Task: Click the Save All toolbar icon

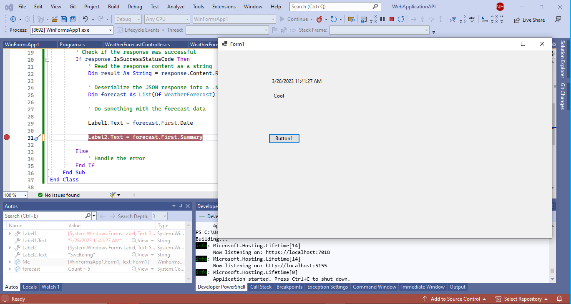Action: click(x=73, y=19)
